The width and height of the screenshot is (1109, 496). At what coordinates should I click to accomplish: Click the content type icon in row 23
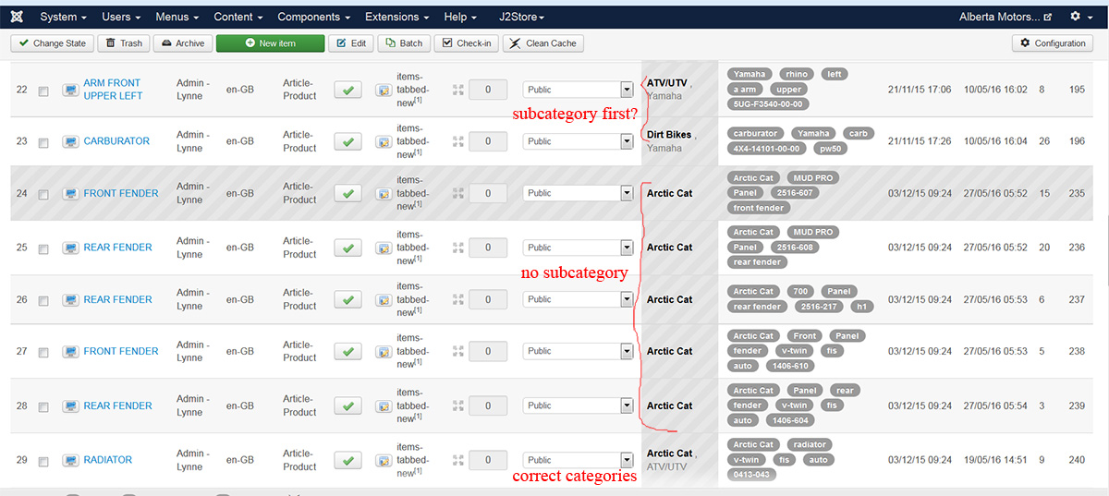click(384, 142)
